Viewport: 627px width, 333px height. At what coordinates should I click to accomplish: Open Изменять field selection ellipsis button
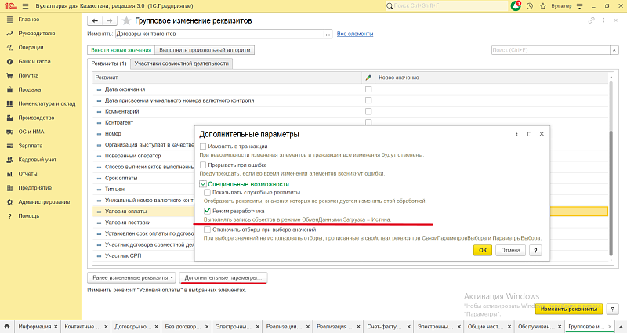point(328,34)
